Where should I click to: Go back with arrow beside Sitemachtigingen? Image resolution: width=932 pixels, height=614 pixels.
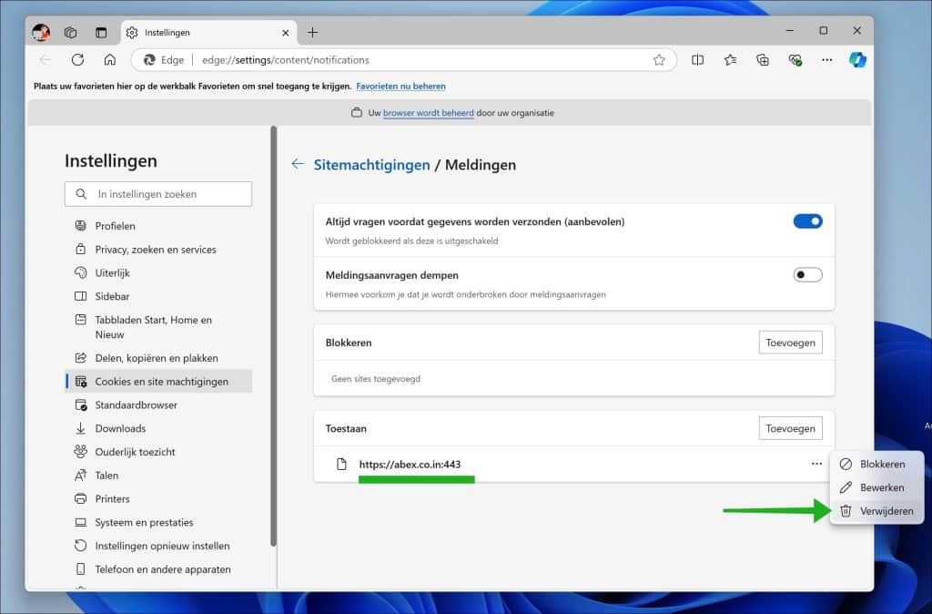pyautogui.click(x=298, y=164)
